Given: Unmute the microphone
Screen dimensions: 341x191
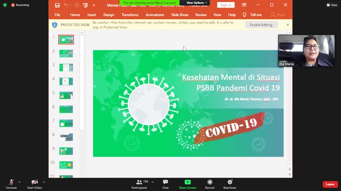Looking at the screenshot, I should tap(11, 182).
